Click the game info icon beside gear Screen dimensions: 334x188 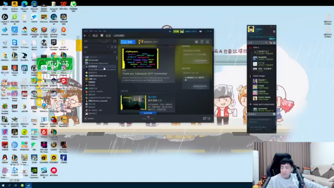pyautogui.click(x=202, y=42)
